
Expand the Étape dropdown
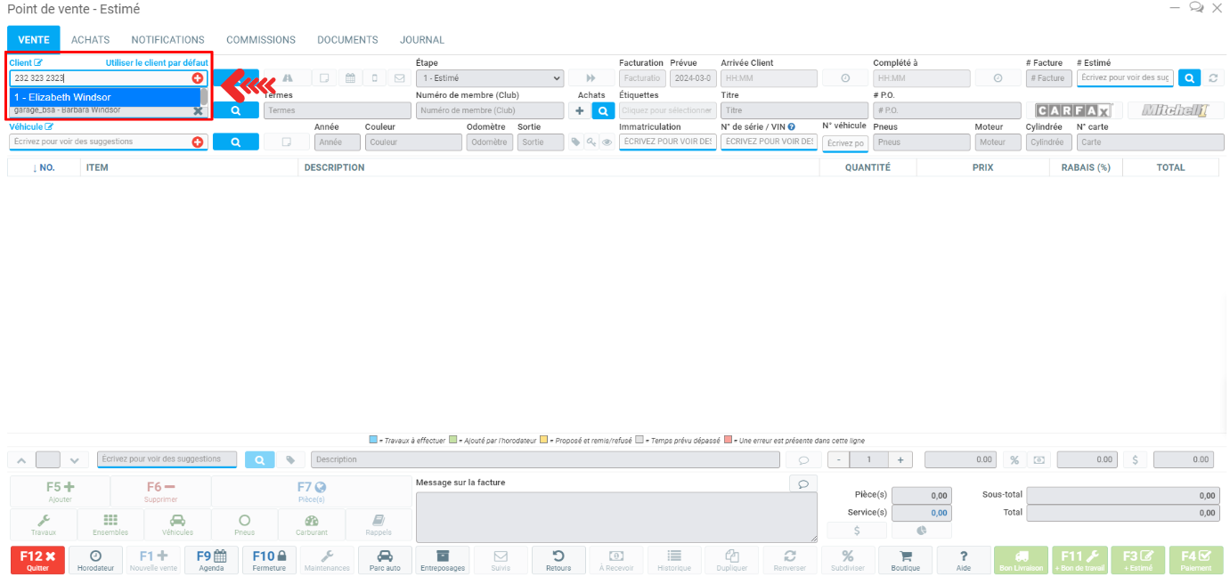pyautogui.click(x=490, y=78)
